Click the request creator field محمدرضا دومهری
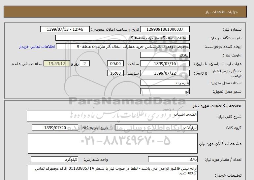The image size is (254, 180). [x=123, y=46]
